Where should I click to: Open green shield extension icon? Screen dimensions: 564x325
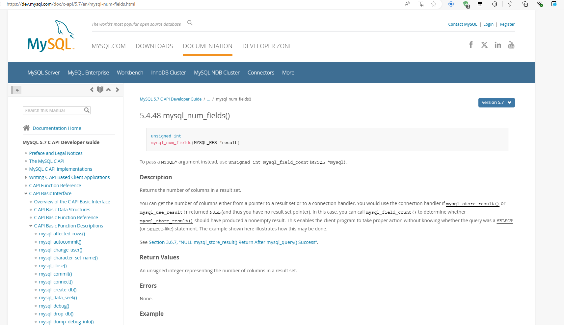point(466,4)
